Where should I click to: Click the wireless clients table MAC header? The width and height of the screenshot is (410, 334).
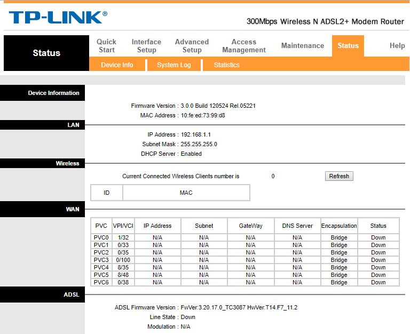coord(186,193)
